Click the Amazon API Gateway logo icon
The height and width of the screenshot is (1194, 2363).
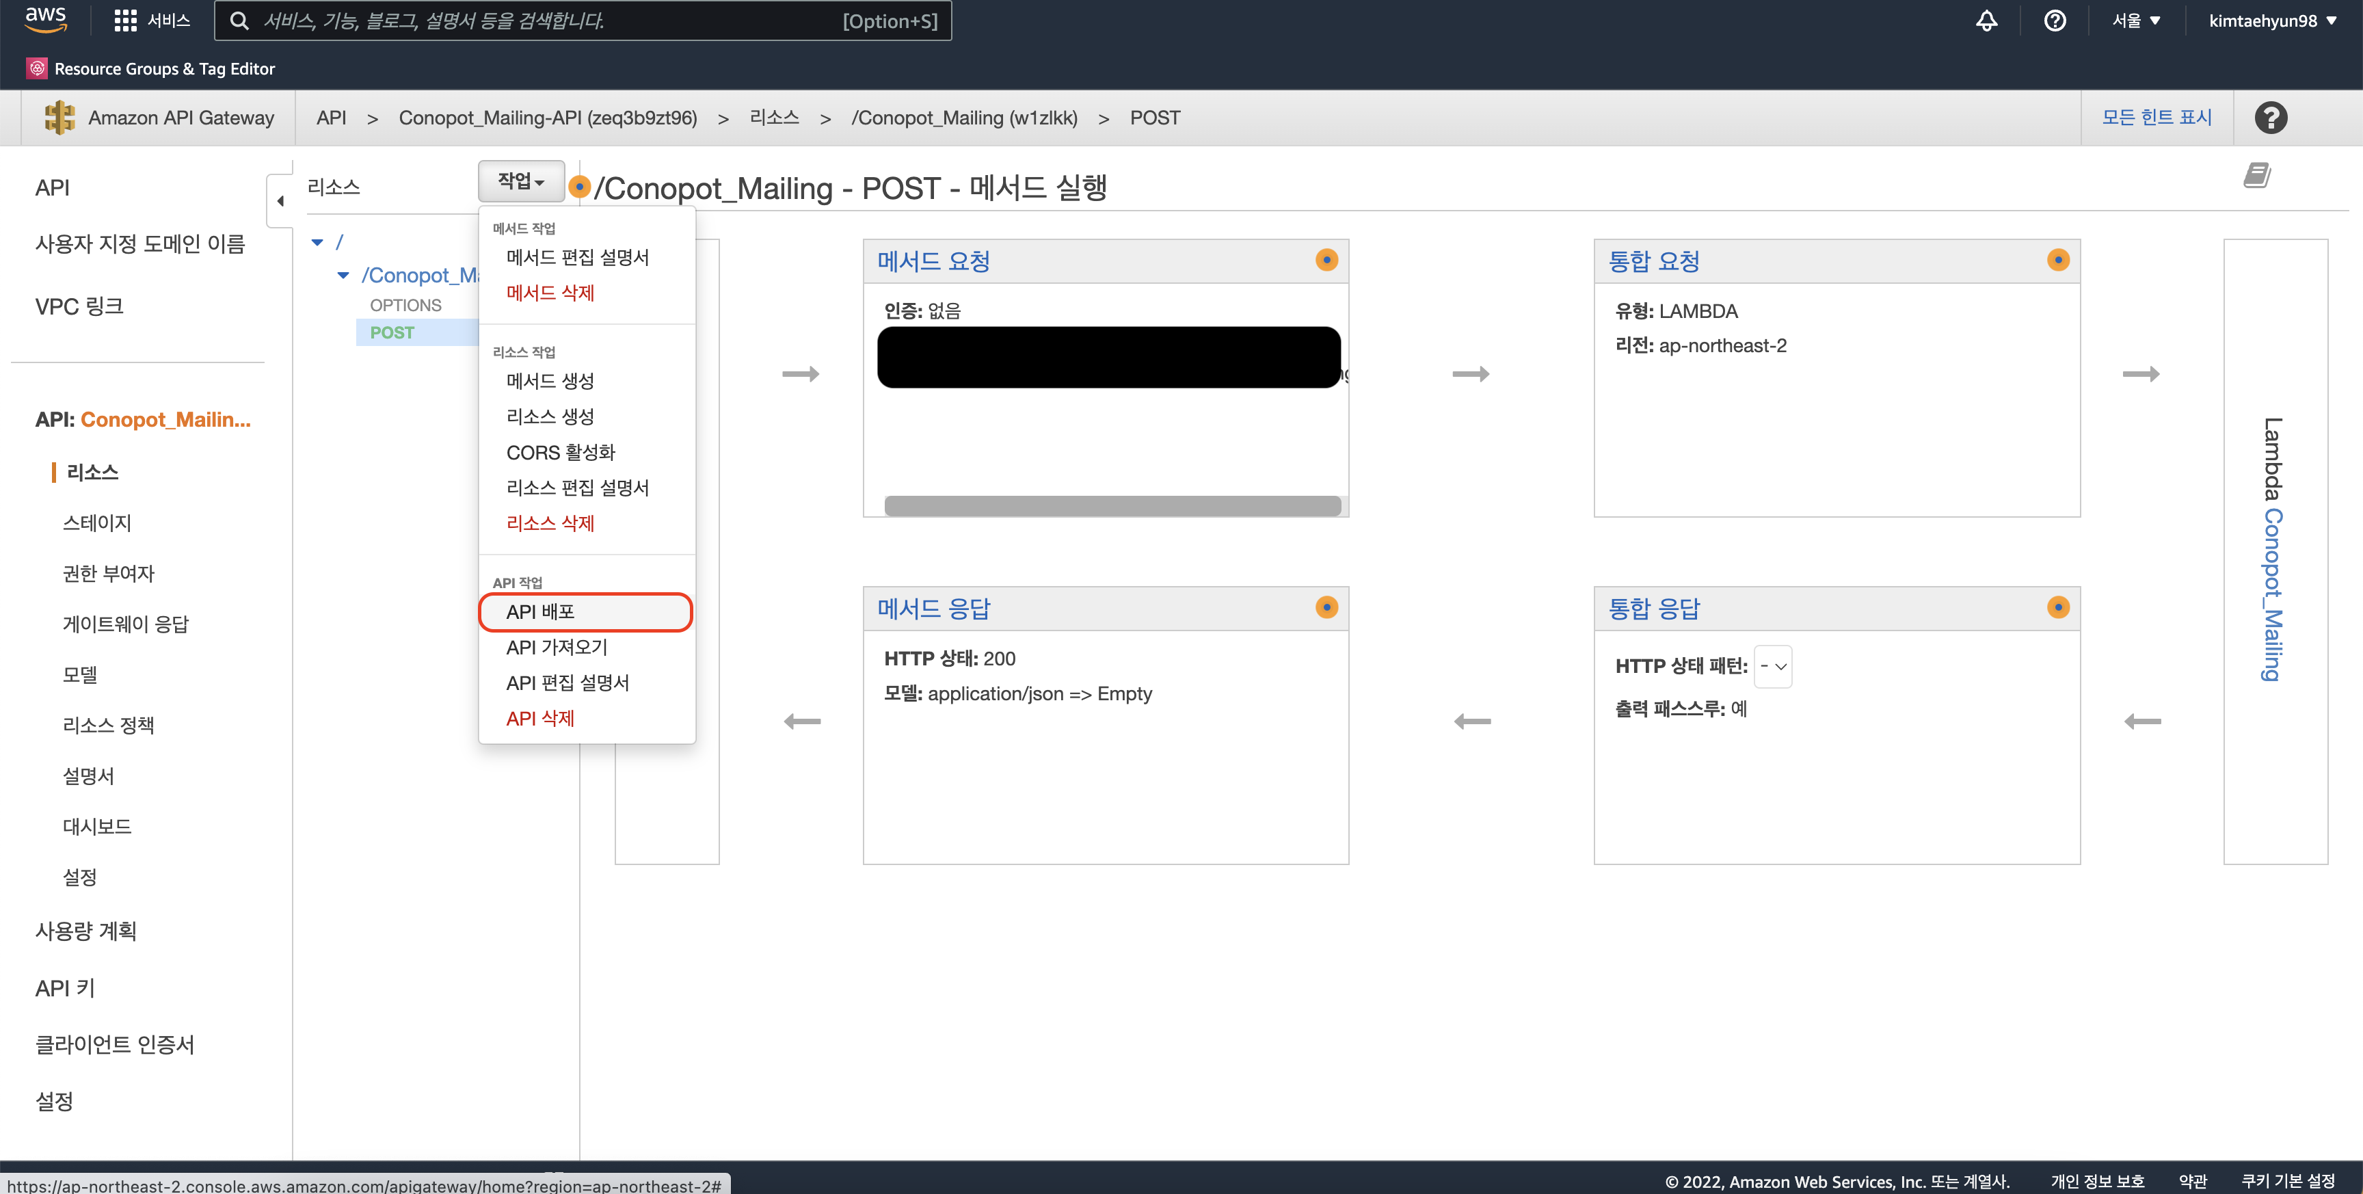pos(61,118)
